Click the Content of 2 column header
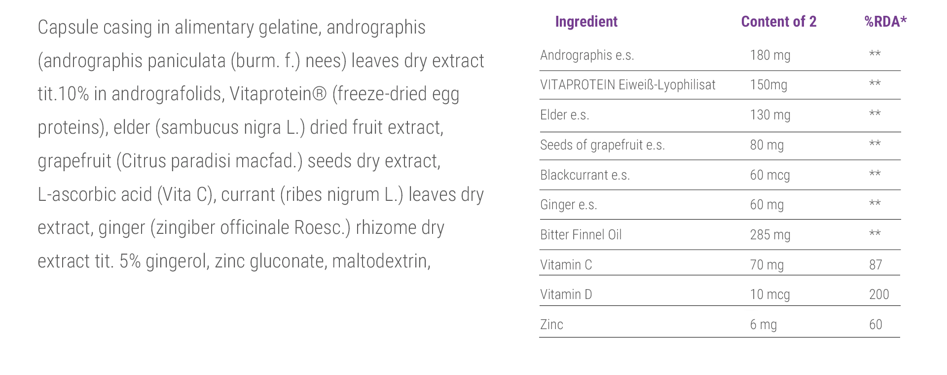The image size is (947, 375). pyautogui.click(x=778, y=22)
